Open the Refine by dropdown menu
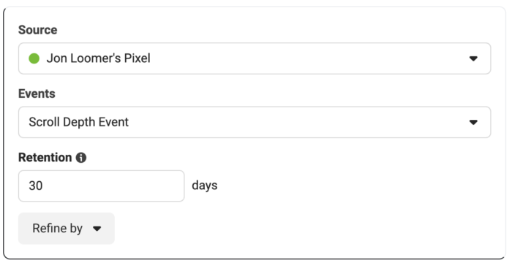Viewport: 512px width, 263px height. pyautogui.click(x=67, y=229)
